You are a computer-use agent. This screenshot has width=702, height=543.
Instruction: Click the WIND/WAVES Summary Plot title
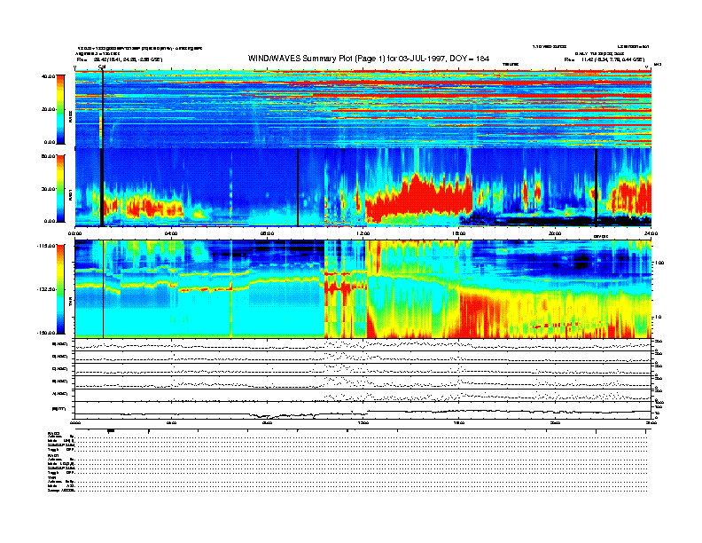pyautogui.click(x=369, y=59)
